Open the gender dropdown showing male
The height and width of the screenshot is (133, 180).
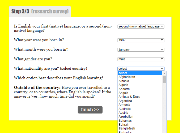tap(141, 59)
